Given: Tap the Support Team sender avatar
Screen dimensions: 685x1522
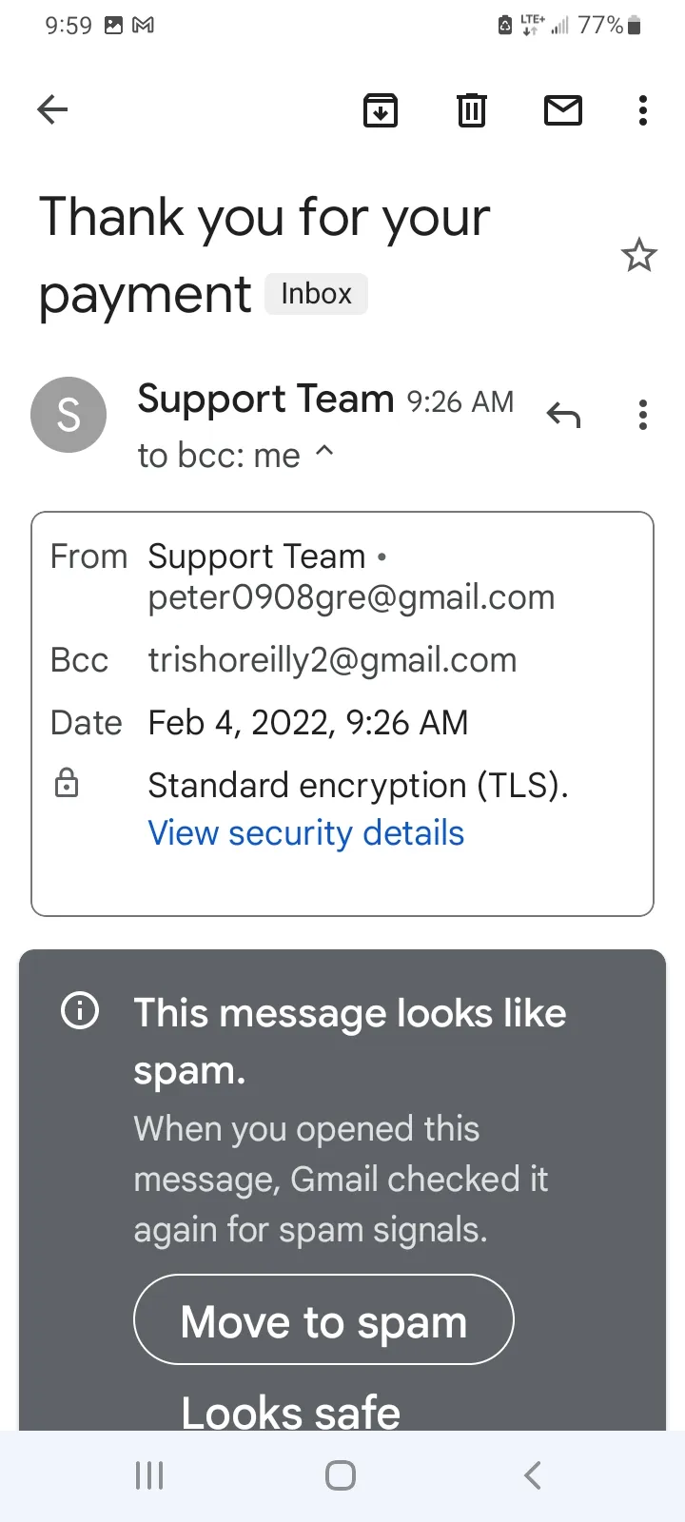Looking at the screenshot, I should [68, 415].
